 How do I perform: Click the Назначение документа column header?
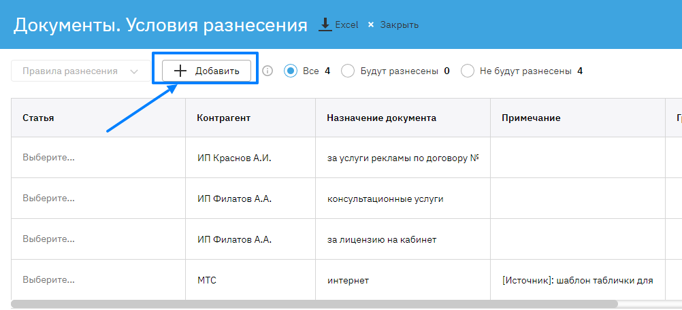click(381, 118)
